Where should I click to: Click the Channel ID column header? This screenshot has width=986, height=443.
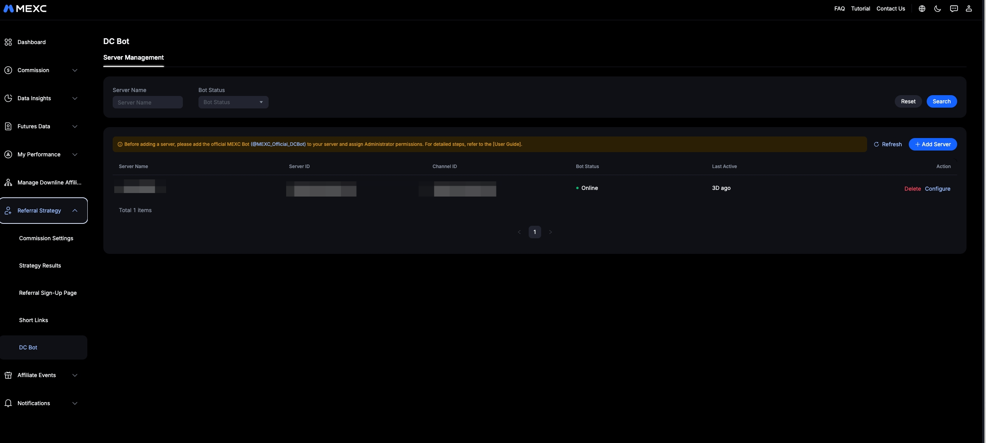[x=444, y=167]
